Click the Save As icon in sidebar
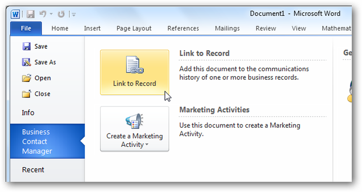This screenshot has height=192, width=362. coord(26,62)
